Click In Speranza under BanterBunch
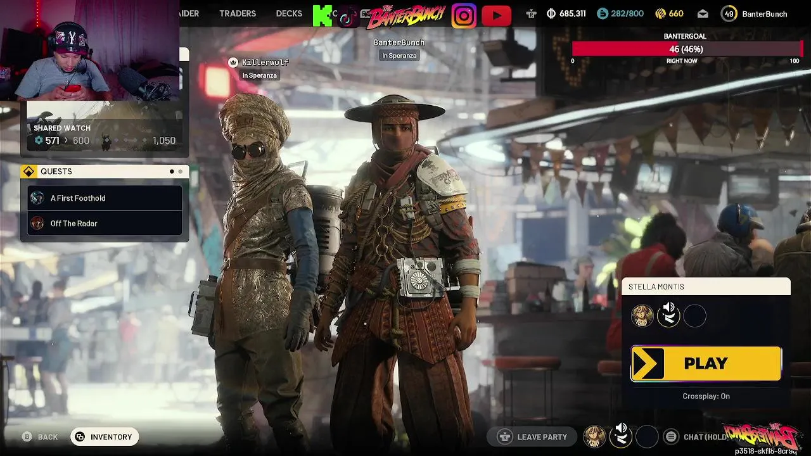 click(x=399, y=56)
